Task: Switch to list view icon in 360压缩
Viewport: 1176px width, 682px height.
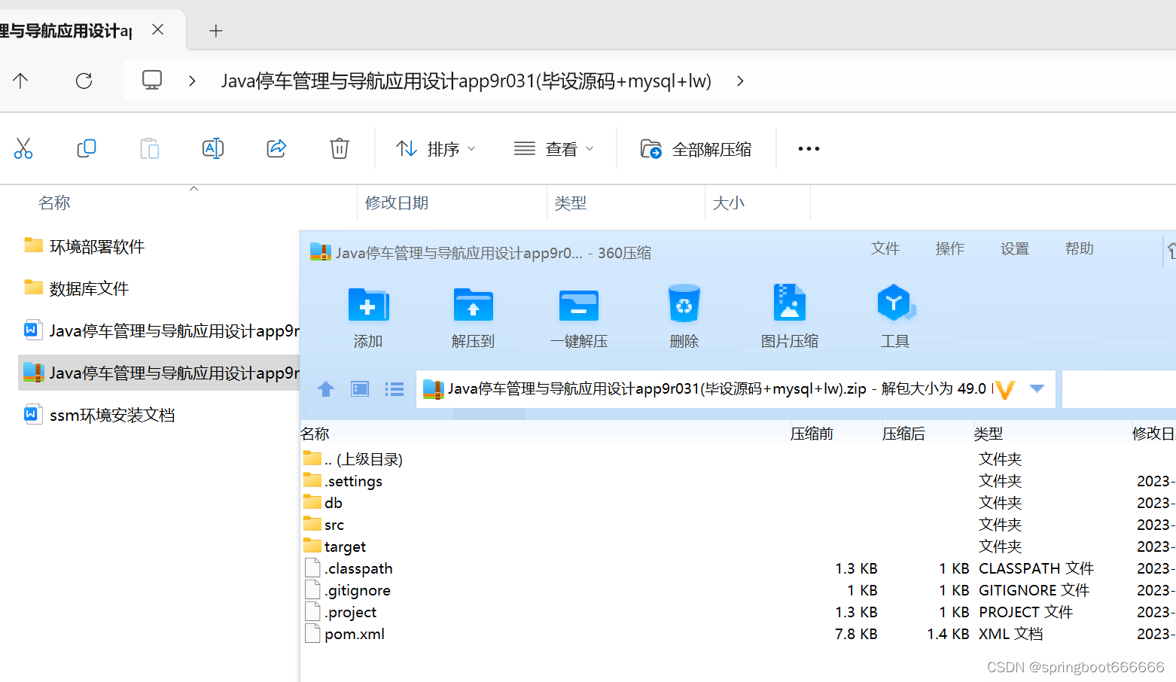Action: 395,389
